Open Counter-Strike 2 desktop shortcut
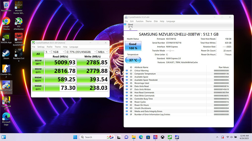 coord(6,71)
